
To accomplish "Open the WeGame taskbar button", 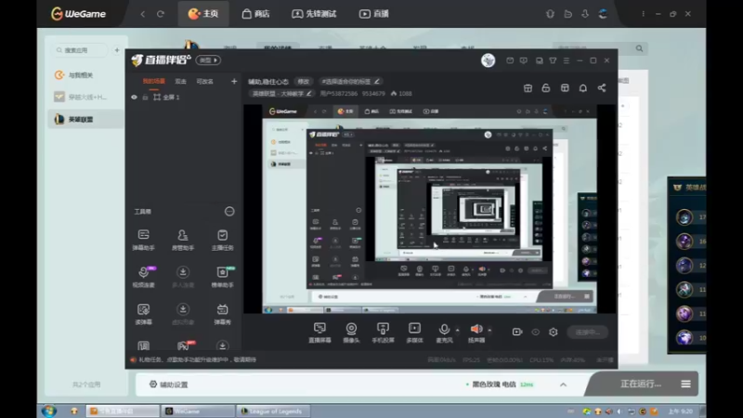I will pyautogui.click(x=198, y=411).
